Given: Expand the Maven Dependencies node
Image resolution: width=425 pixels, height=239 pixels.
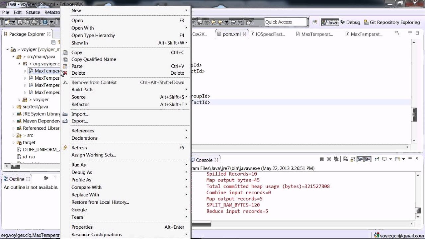Looking at the screenshot, I should 14,121.
